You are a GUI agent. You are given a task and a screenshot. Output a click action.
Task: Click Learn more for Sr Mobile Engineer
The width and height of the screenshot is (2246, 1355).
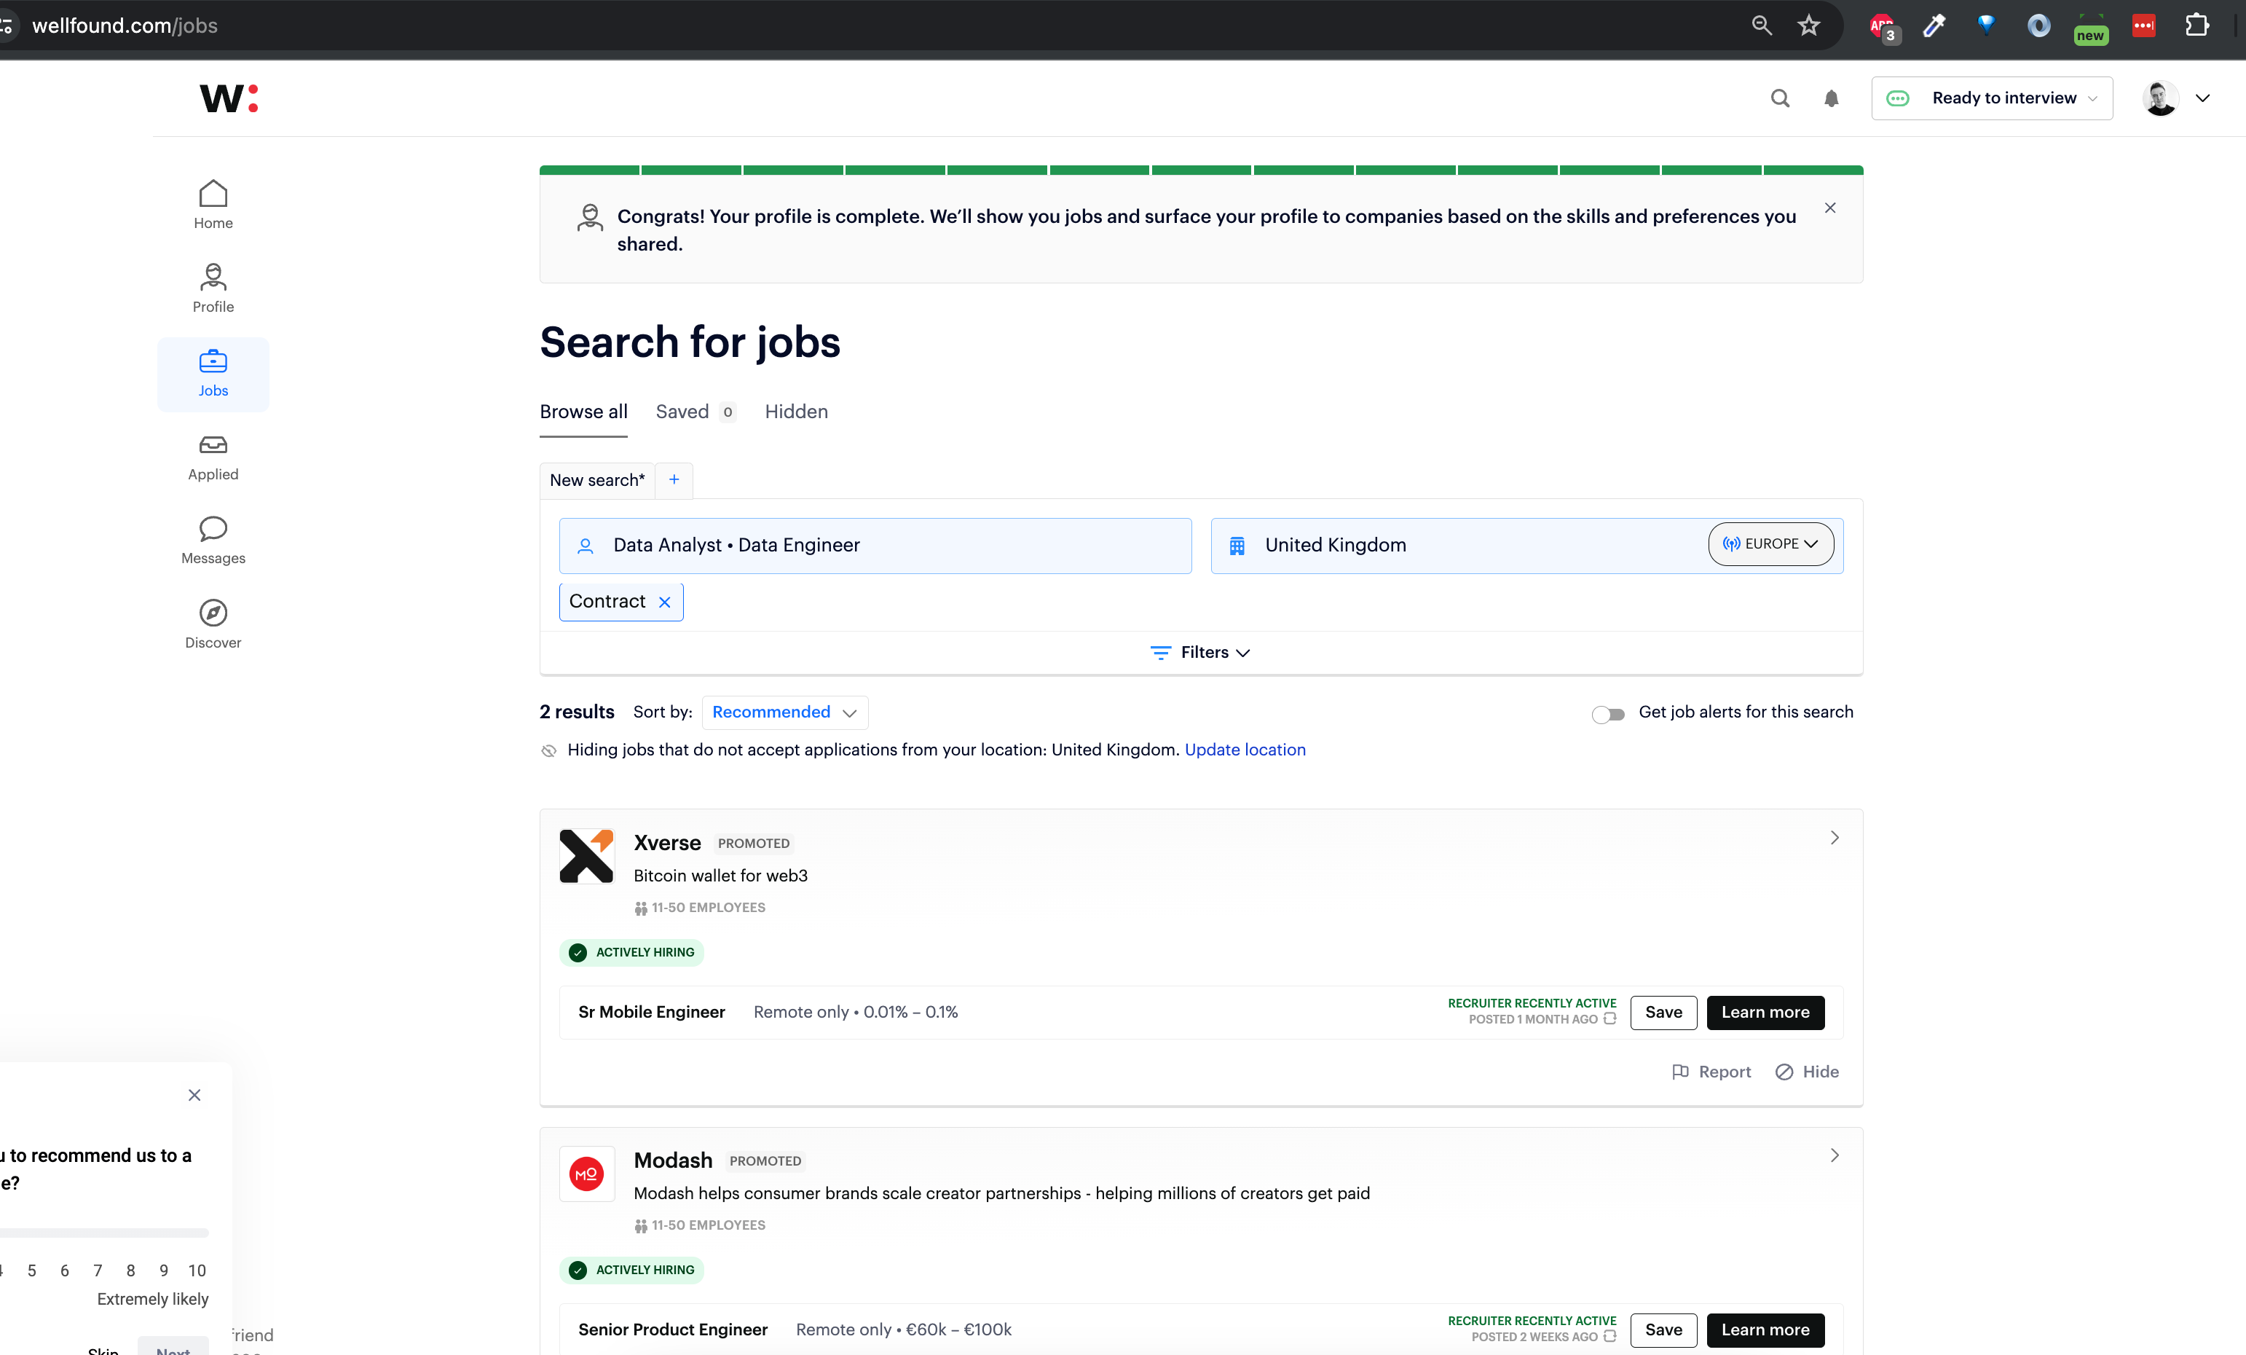tap(1764, 1012)
